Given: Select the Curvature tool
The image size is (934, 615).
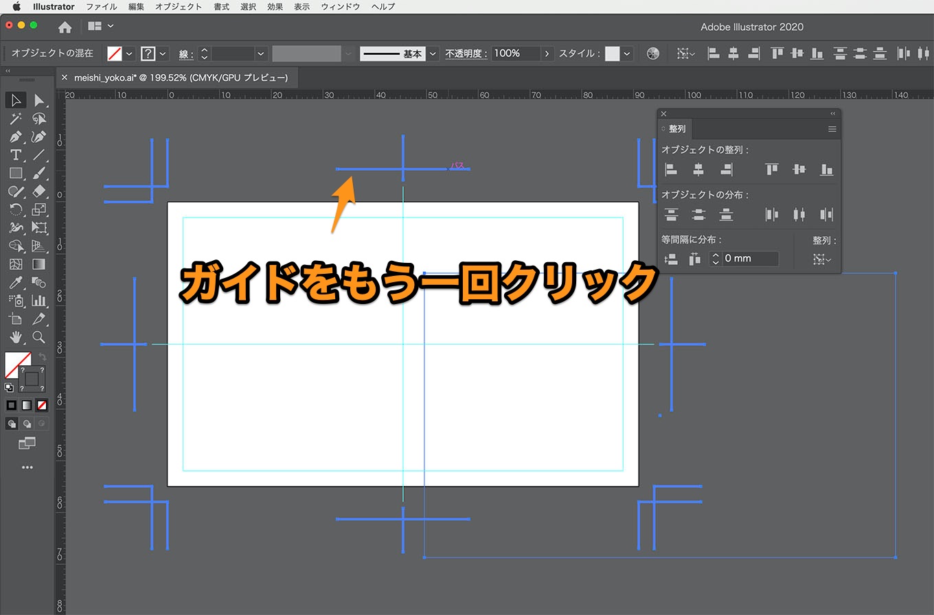Looking at the screenshot, I should [x=39, y=137].
